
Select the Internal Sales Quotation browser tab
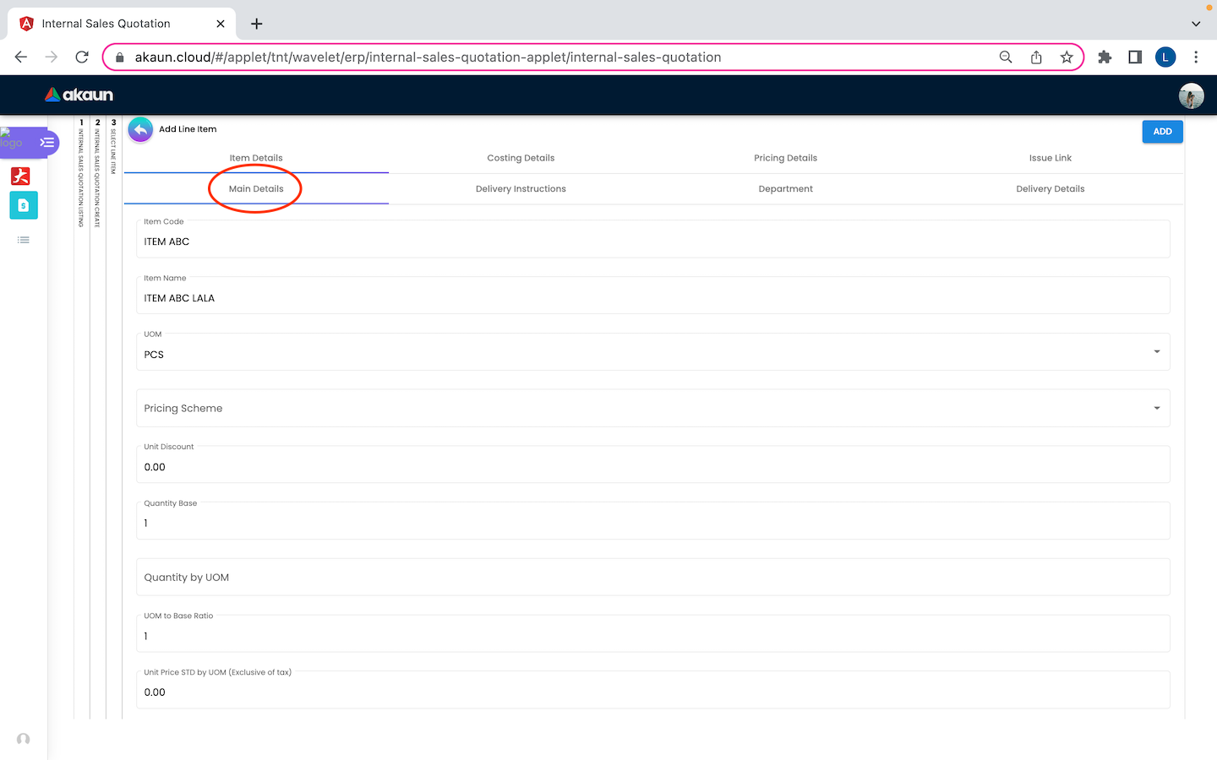(x=122, y=24)
